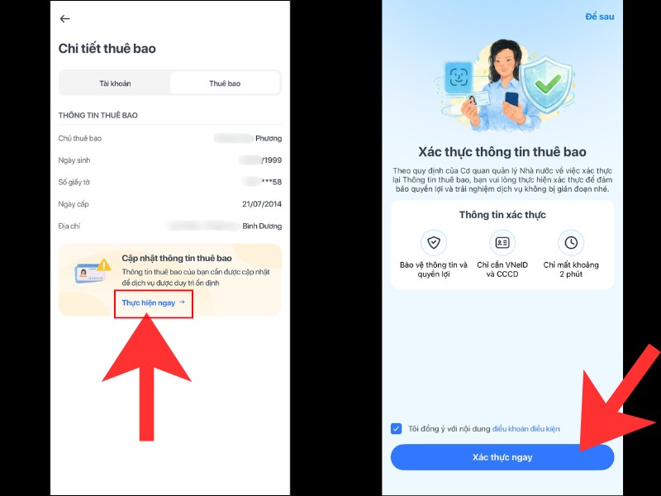Image resolution: width=661 pixels, height=496 pixels.
Task: Click the shield checkmark protection icon
Action: click(x=433, y=242)
